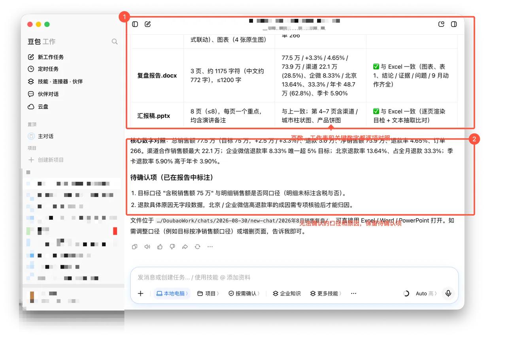The image size is (506, 337).
Task: Click the 待确认项（已在报告中标注） heading
Action: [x=172, y=177]
